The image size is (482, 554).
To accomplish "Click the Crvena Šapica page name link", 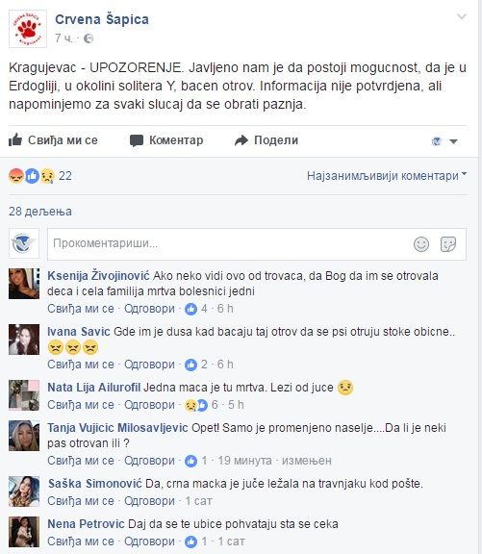I will click(x=102, y=19).
